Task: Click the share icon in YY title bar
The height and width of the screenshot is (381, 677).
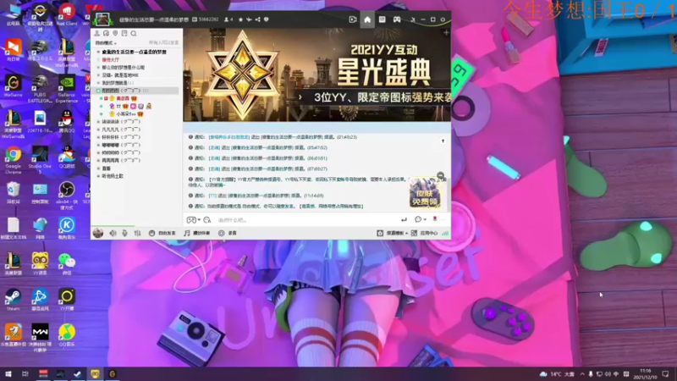Action: coord(258,19)
